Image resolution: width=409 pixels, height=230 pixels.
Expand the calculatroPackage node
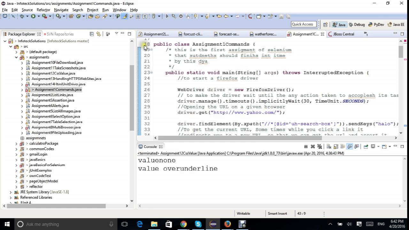16,143
